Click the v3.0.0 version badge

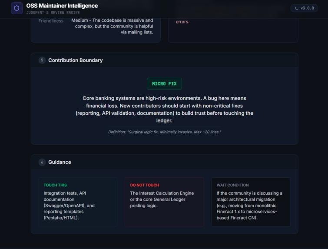pos(304,8)
